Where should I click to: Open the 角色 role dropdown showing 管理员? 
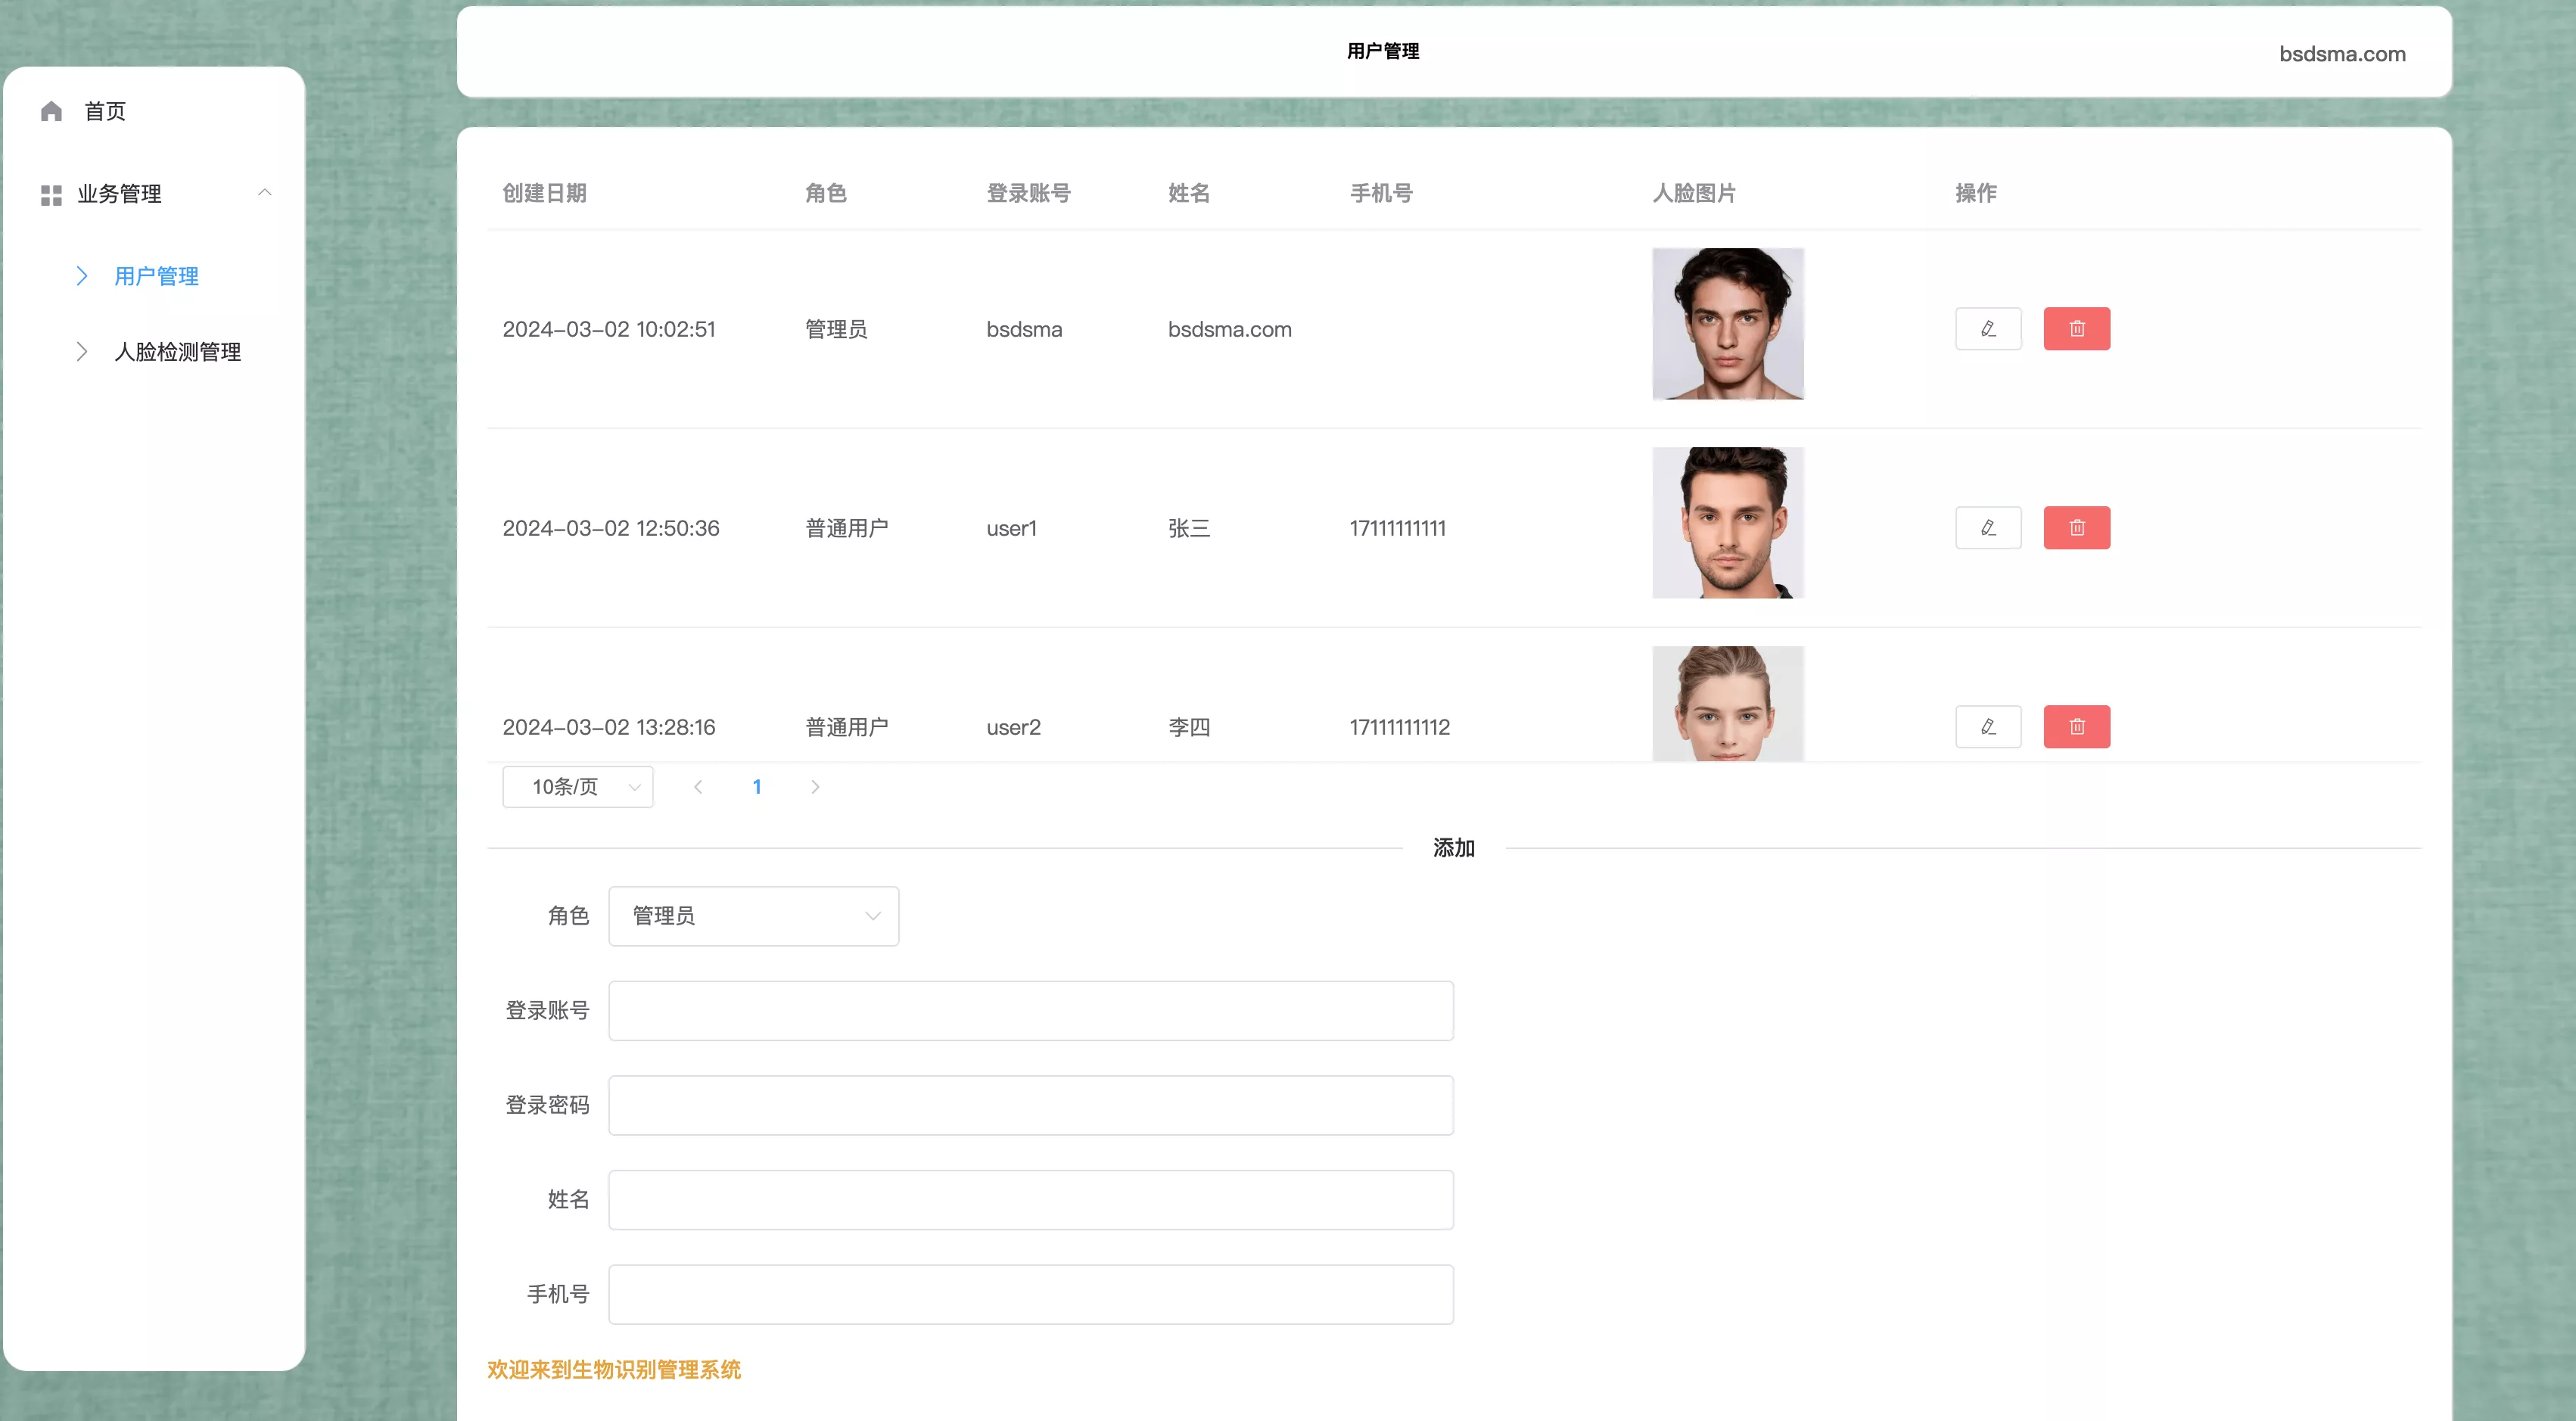coord(753,916)
